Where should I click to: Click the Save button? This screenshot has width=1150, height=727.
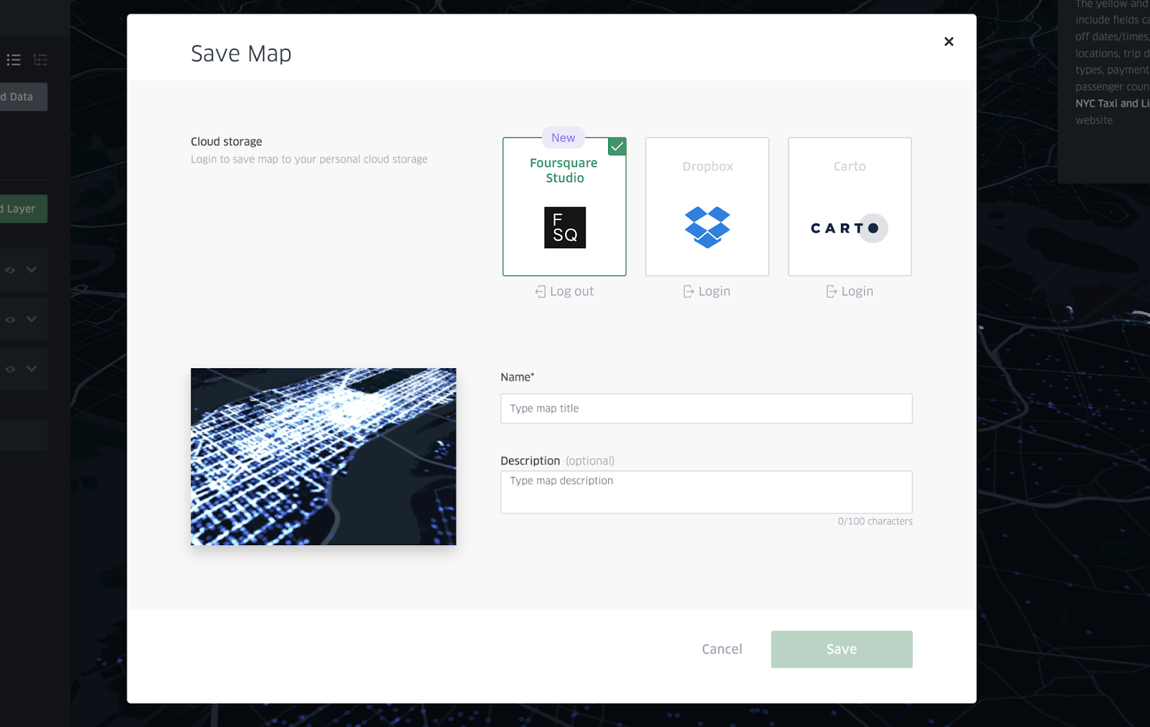point(842,649)
